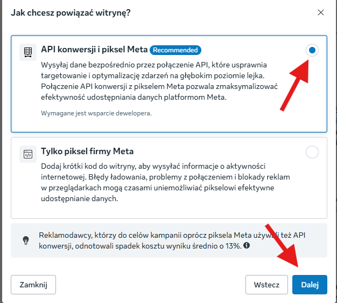Click the 'API konwersji i piksel Meta' title
Image resolution: width=337 pixels, height=303 pixels.
(x=94, y=50)
